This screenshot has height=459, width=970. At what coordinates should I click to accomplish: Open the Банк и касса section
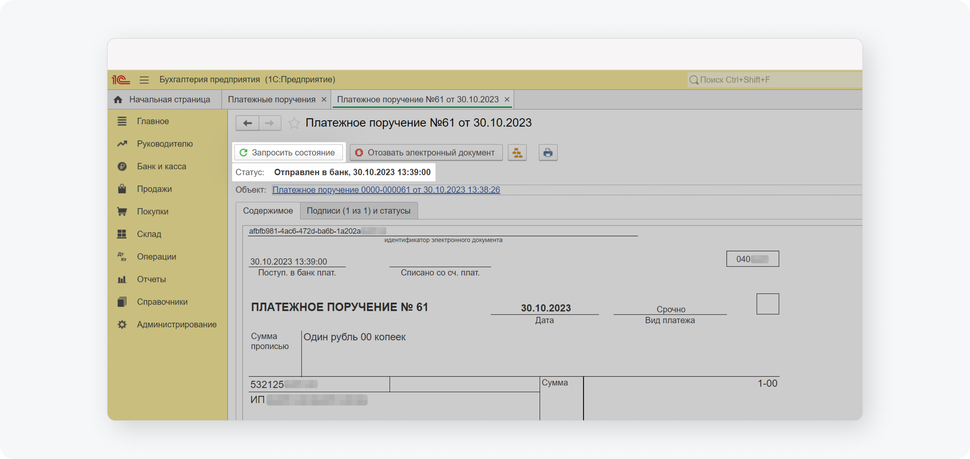[x=162, y=166]
